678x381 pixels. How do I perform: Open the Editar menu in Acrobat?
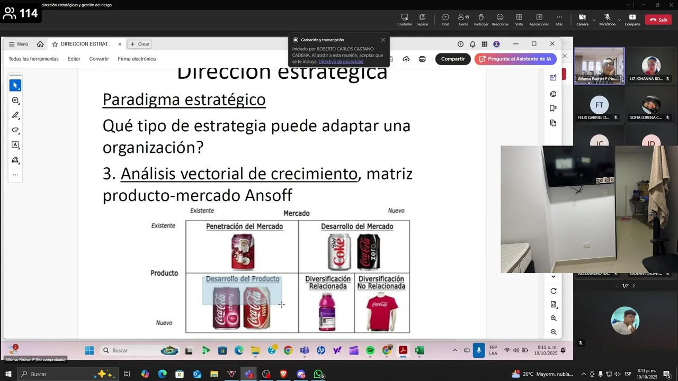point(74,59)
